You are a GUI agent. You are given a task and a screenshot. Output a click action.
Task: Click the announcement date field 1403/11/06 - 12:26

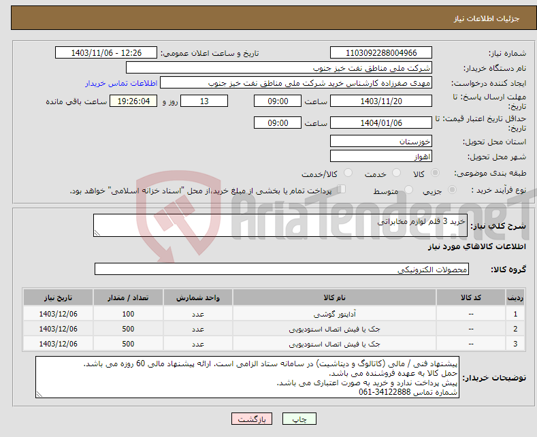(x=106, y=52)
